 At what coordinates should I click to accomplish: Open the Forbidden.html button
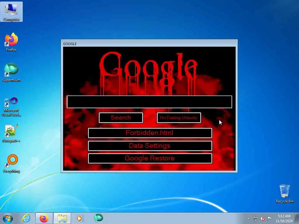pos(150,133)
